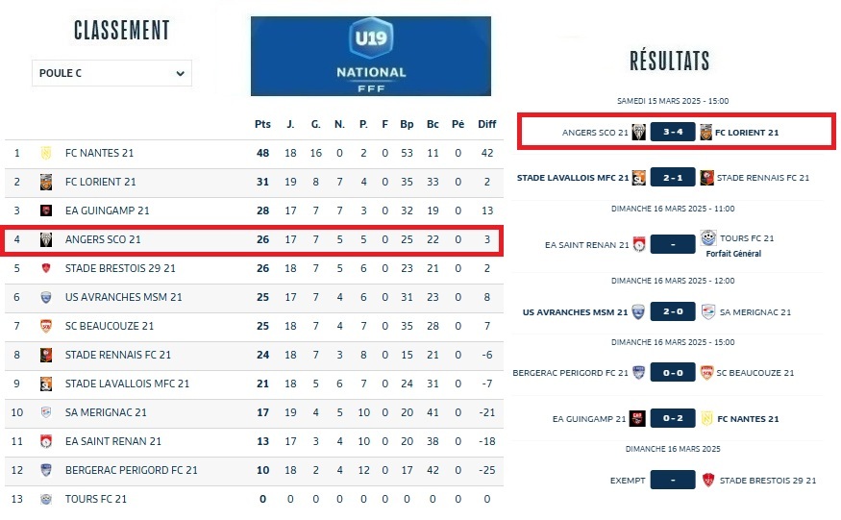Open Stade Lavallois vs Rennais 2-1 score
The image size is (841, 520).
pos(673,178)
